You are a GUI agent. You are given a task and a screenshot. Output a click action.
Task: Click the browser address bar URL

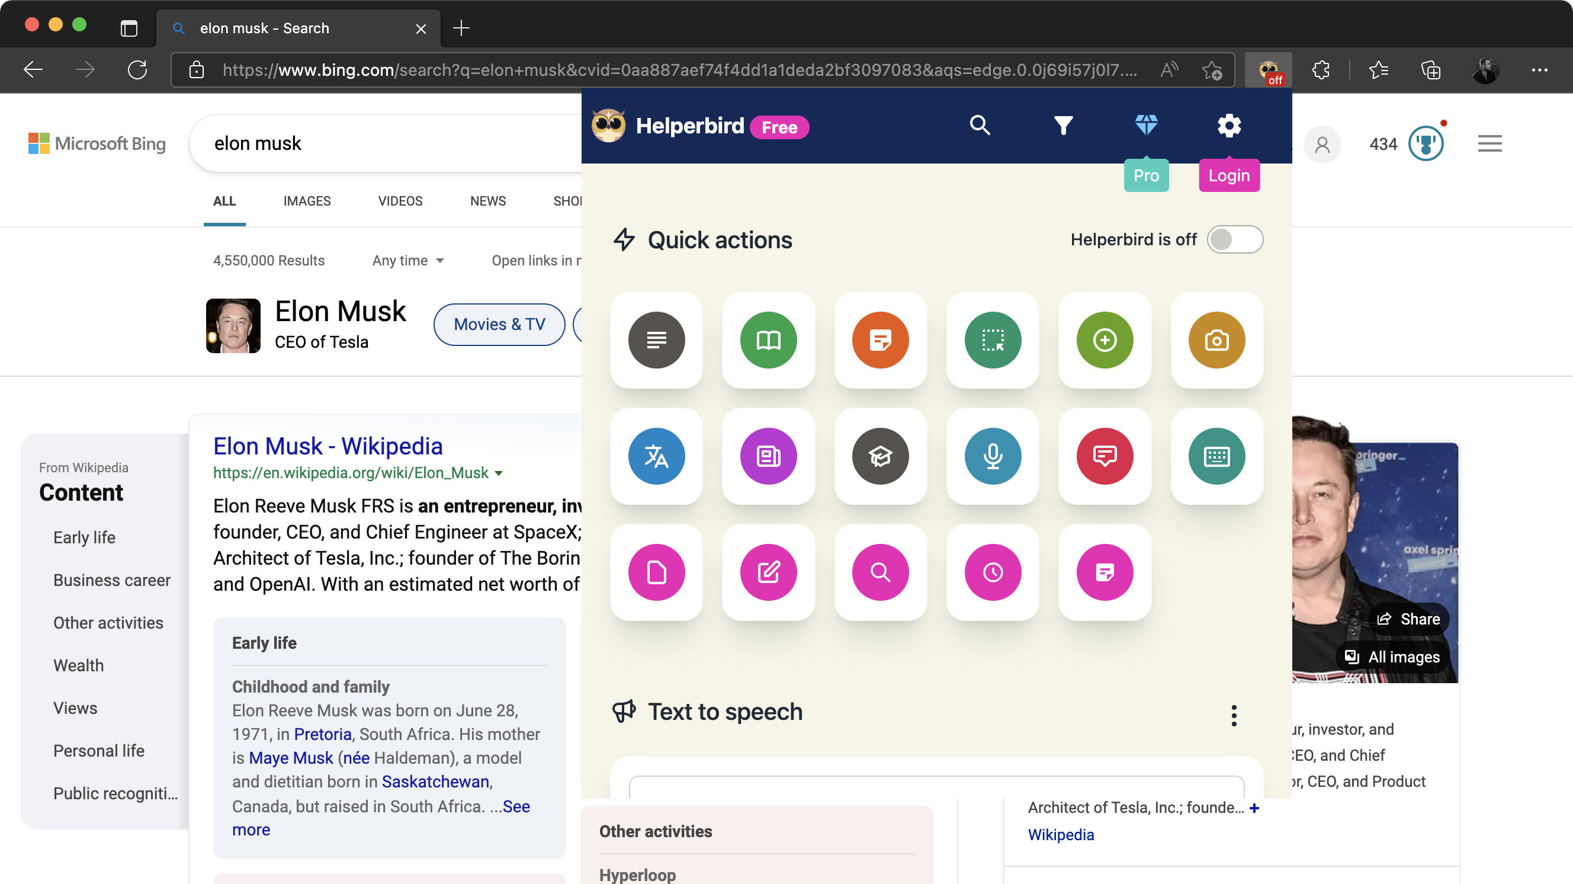click(679, 71)
